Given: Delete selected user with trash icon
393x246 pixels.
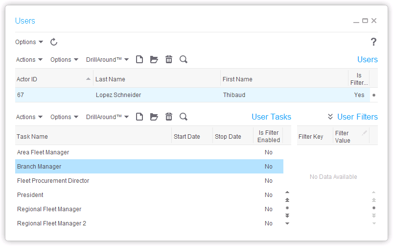Looking at the screenshot, I should point(169,60).
